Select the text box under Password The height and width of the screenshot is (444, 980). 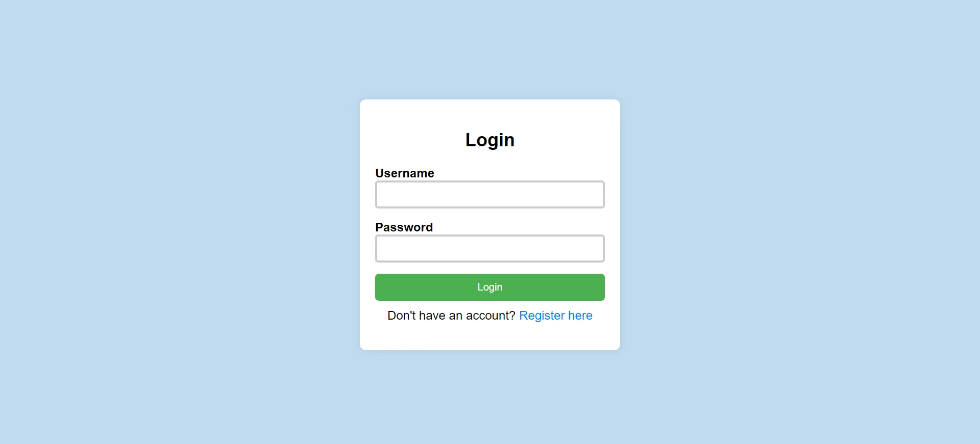(x=490, y=248)
